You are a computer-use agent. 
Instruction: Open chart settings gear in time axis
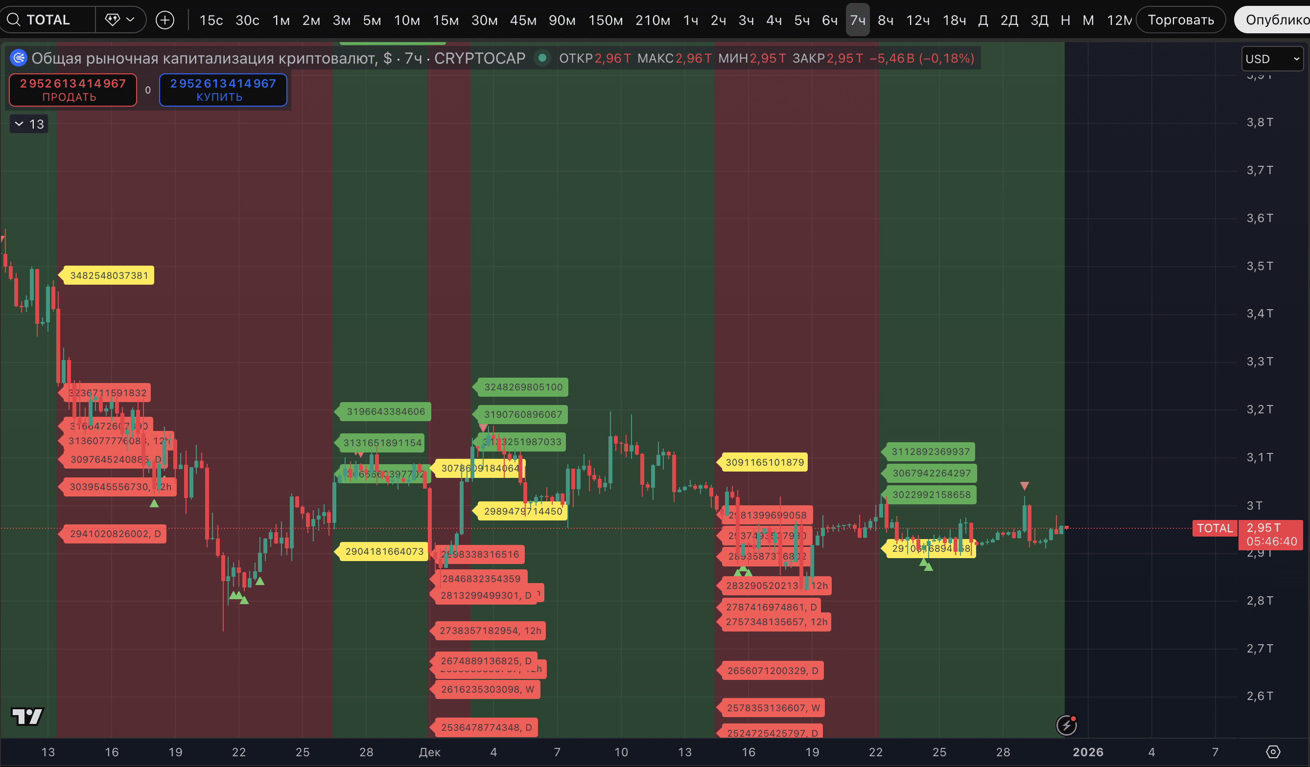1273,751
